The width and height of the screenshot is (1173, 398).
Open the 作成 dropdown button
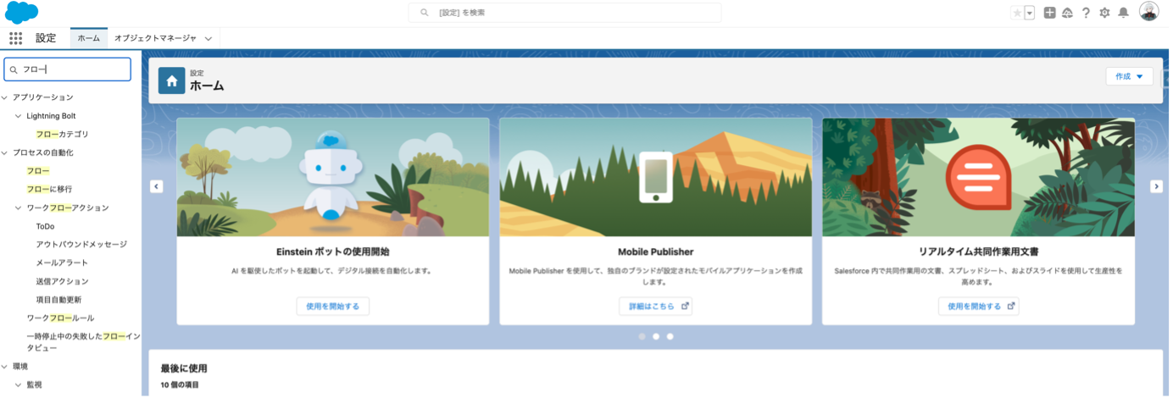(1129, 76)
